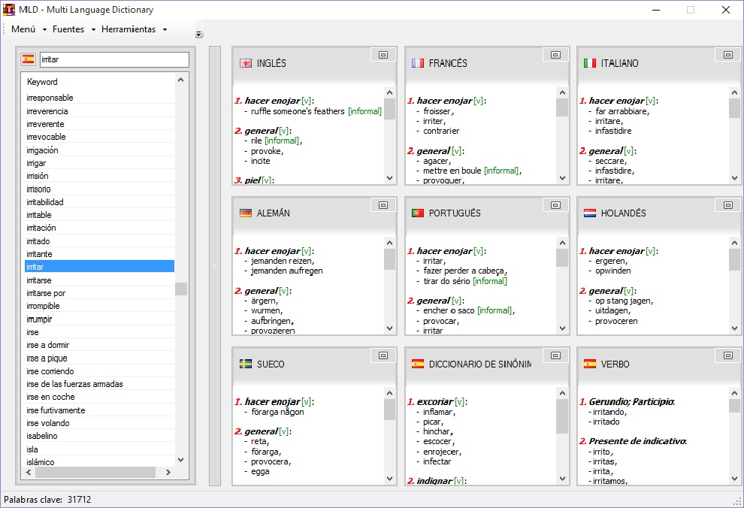Click the Keyword column header

point(42,82)
